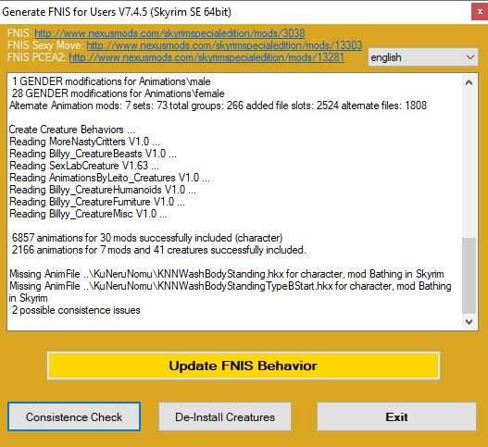The height and width of the screenshot is (447, 488).
Task: Run the Consistence Check
Action: point(74,416)
